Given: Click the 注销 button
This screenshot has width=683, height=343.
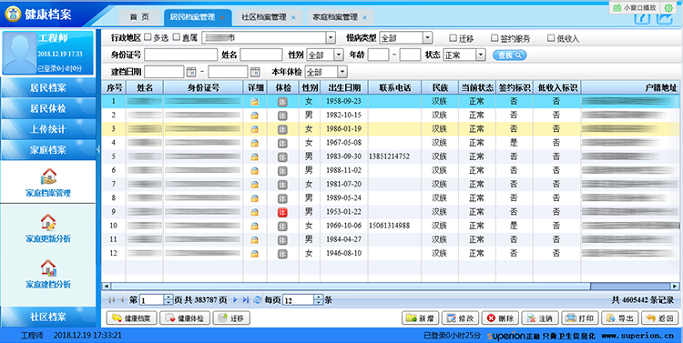Looking at the screenshot, I should coord(540,318).
